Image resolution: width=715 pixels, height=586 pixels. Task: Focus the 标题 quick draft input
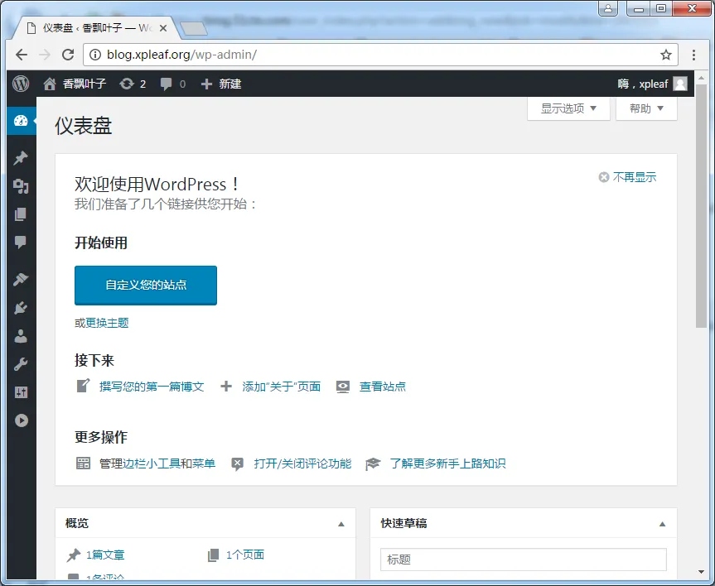pyautogui.click(x=524, y=560)
